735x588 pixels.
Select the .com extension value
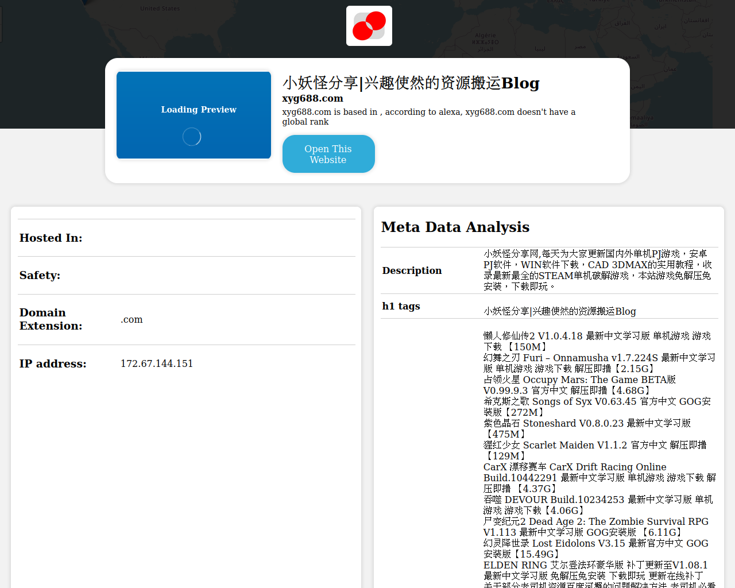coord(131,319)
